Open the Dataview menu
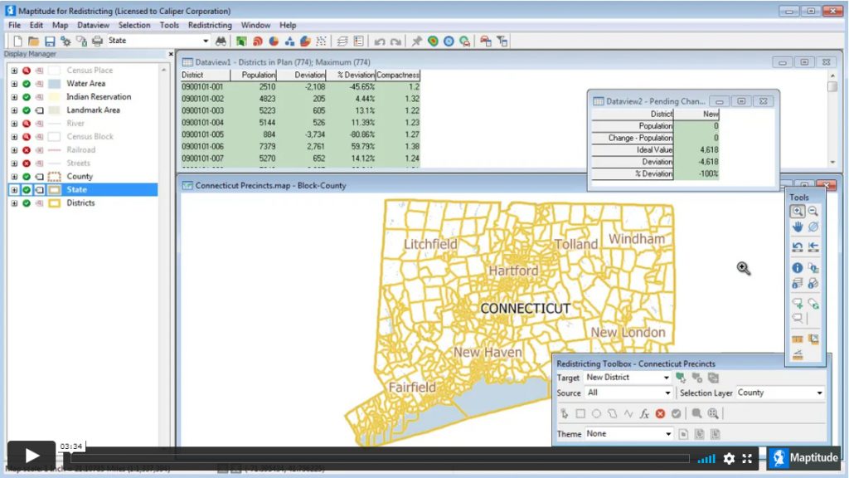 [x=94, y=26]
